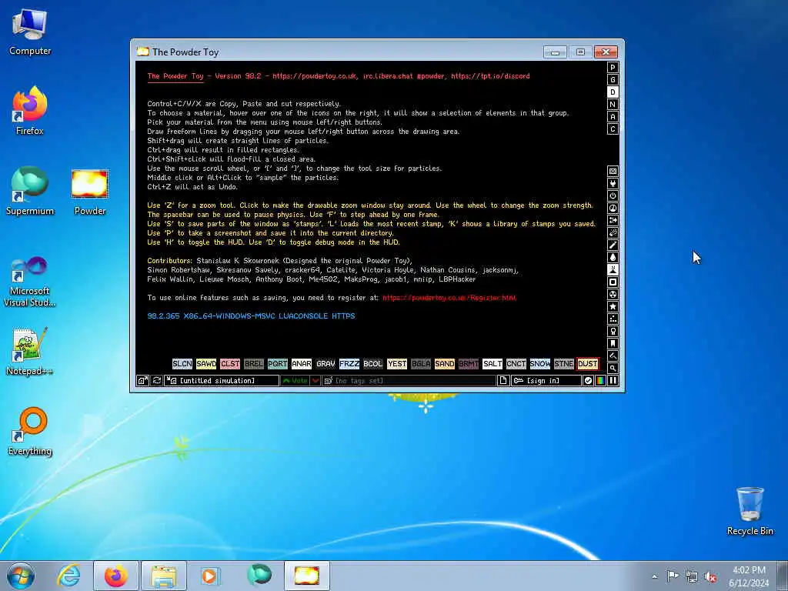Select the PQRT element

277,364
